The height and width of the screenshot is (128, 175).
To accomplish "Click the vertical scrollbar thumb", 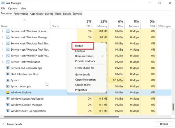I will pos(173,107).
